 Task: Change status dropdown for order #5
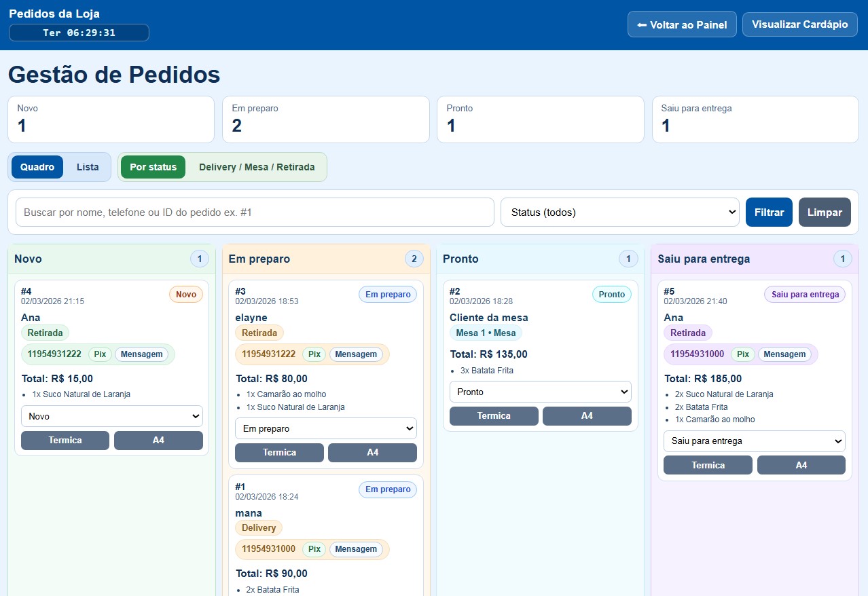[x=754, y=441]
